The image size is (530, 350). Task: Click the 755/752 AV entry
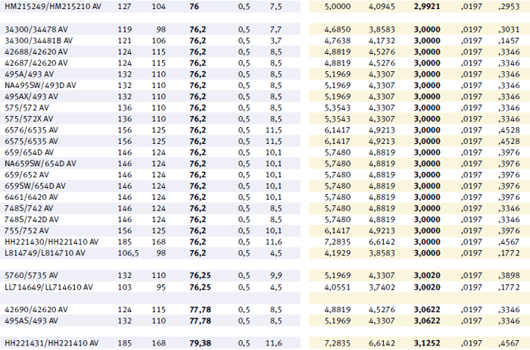(x=26, y=230)
